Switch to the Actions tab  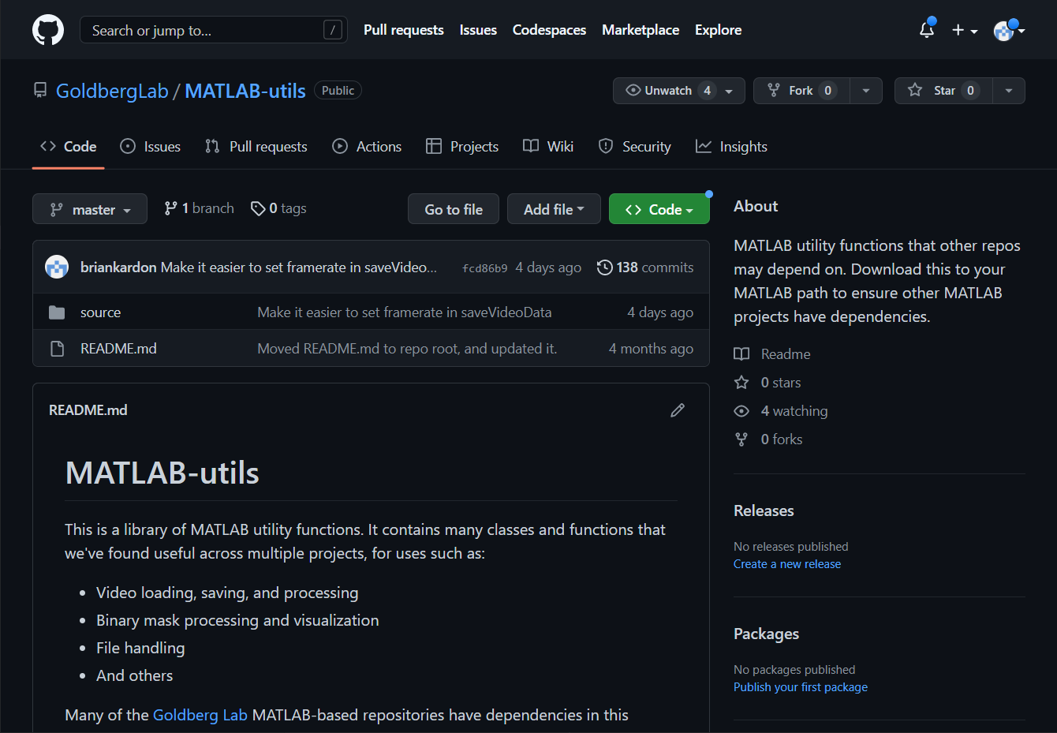368,147
